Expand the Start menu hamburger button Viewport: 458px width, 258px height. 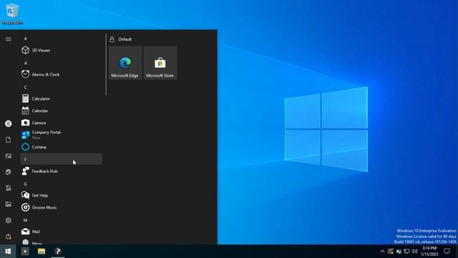click(x=8, y=39)
